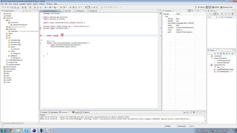Open the console display dropdown arrow

(x=196, y=112)
